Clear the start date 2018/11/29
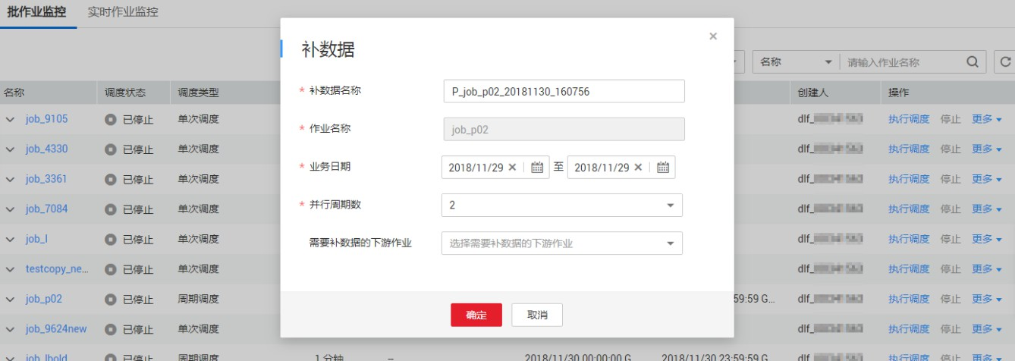Viewport: 1015px width, 361px height. coord(512,168)
